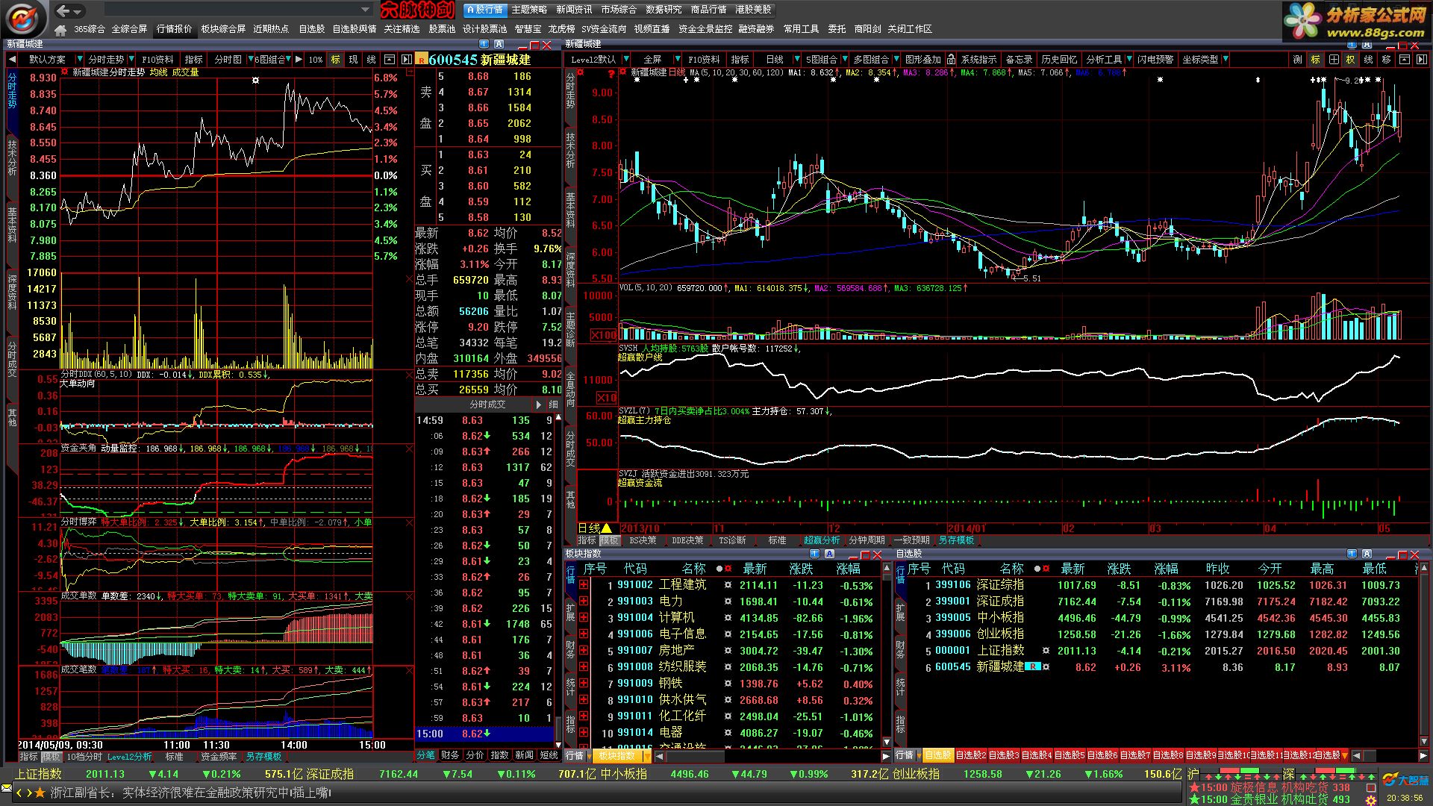Click the A icon in 自选股 title bar
1433x806 pixels.
click(x=1367, y=554)
